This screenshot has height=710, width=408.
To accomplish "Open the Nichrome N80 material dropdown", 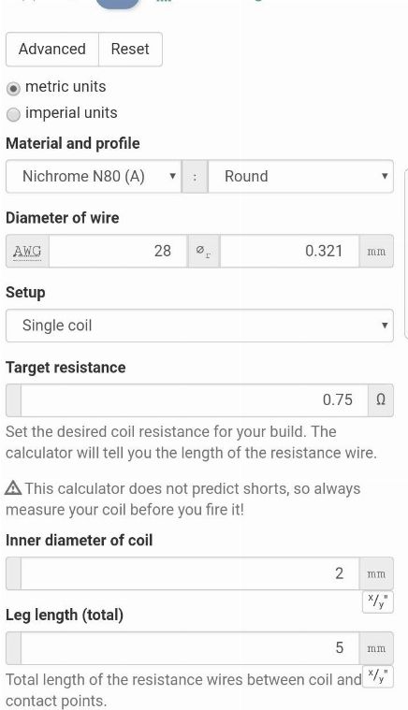I will coord(94,176).
